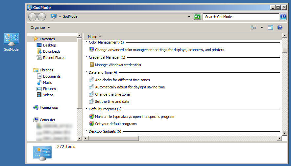Click the Music note icon
The image size is (291, 166).
[x=39, y=82]
